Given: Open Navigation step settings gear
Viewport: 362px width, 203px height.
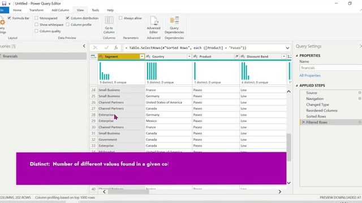Looking at the screenshot, I should (x=360, y=99).
